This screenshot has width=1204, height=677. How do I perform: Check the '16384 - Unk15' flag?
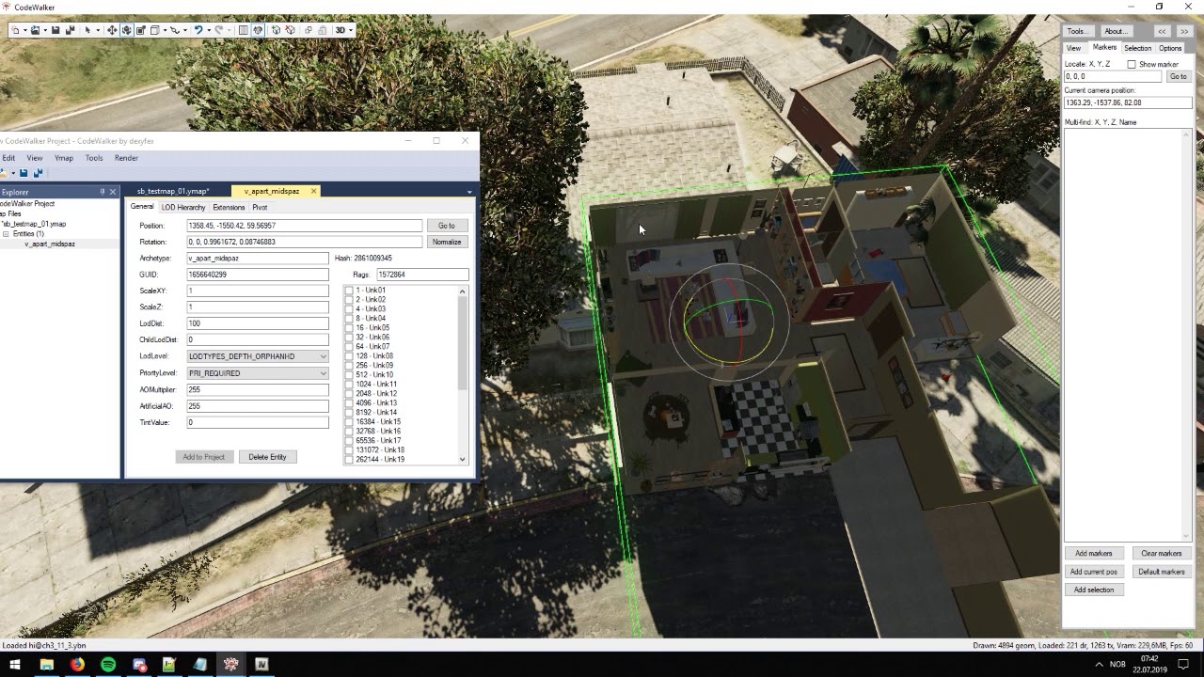[349, 422]
